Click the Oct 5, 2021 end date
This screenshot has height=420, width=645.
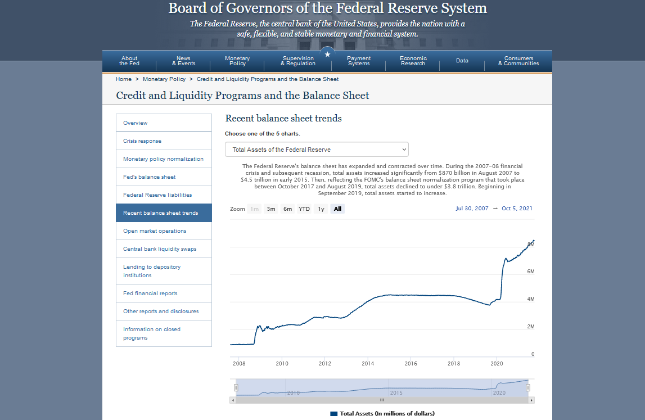point(517,209)
